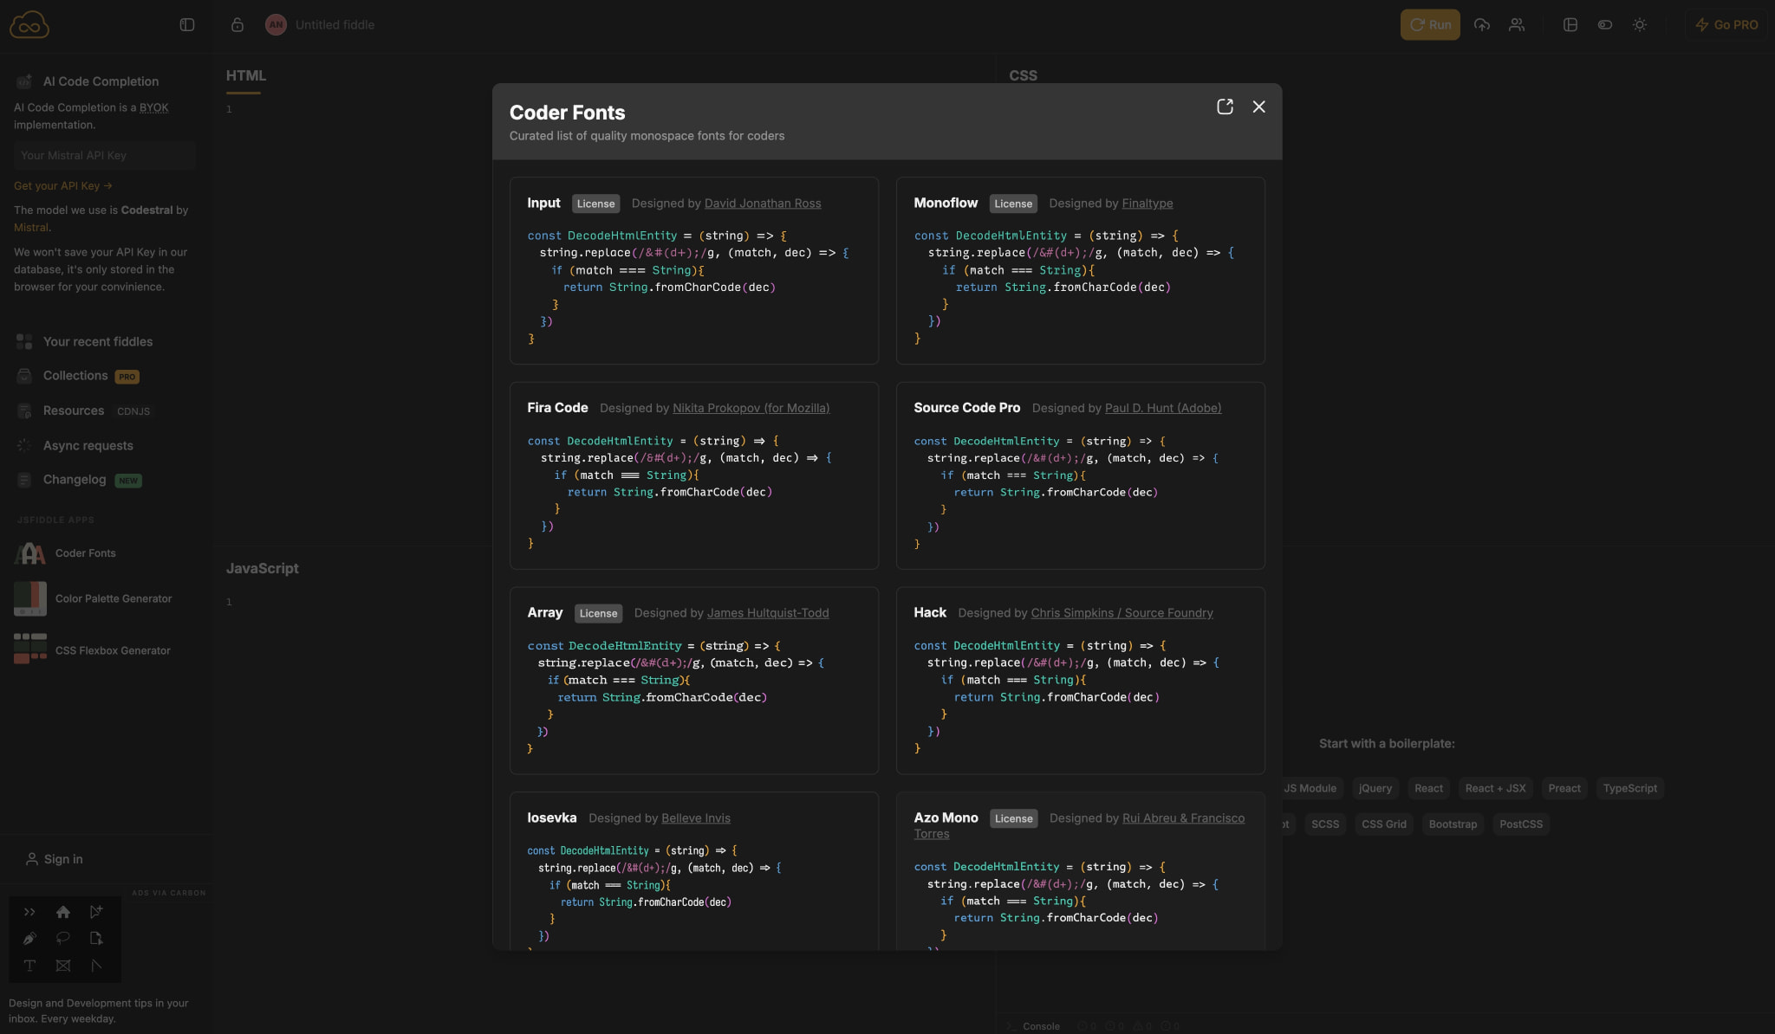Click the Changelog sidebar icon
The height and width of the screenshot is (1034, 1775).
(24, 480)
